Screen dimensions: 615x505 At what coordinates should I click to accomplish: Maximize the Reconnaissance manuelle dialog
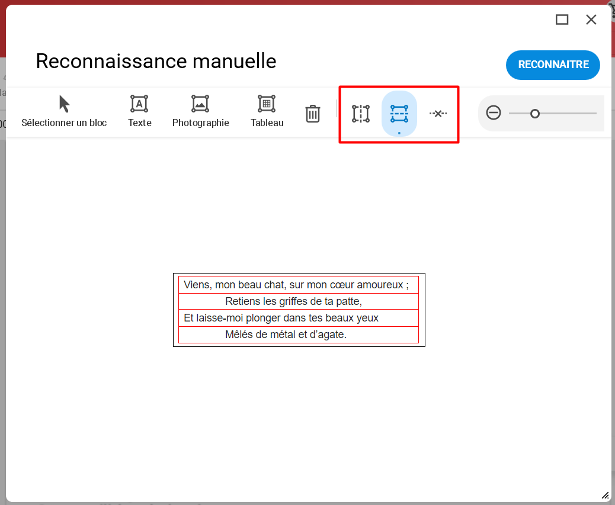point(562,20)
